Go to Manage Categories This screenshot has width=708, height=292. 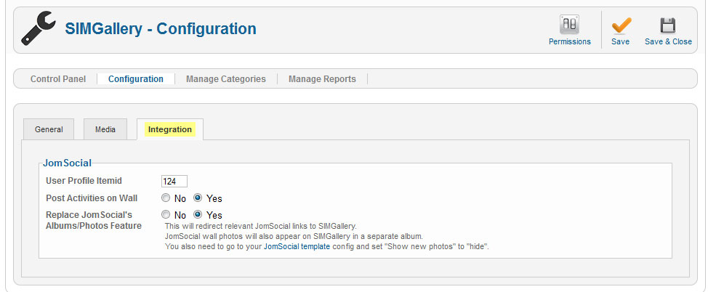tap(226, 79)
